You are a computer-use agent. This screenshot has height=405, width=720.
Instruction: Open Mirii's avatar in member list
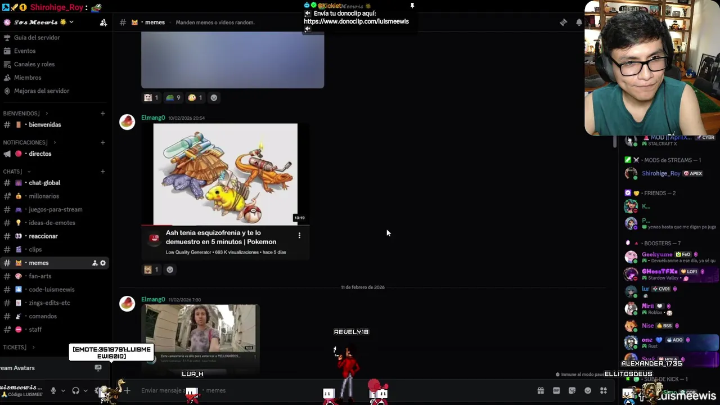(631, 309)
